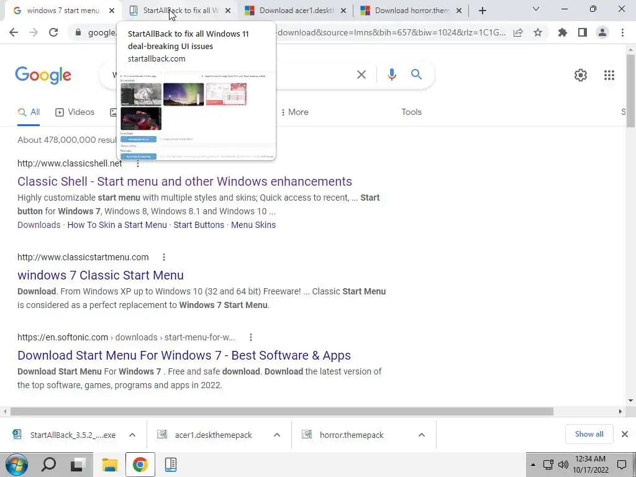Open StartAllBack_3.5.2 exe download
The image size is (636, 477).
coord(64,435)
